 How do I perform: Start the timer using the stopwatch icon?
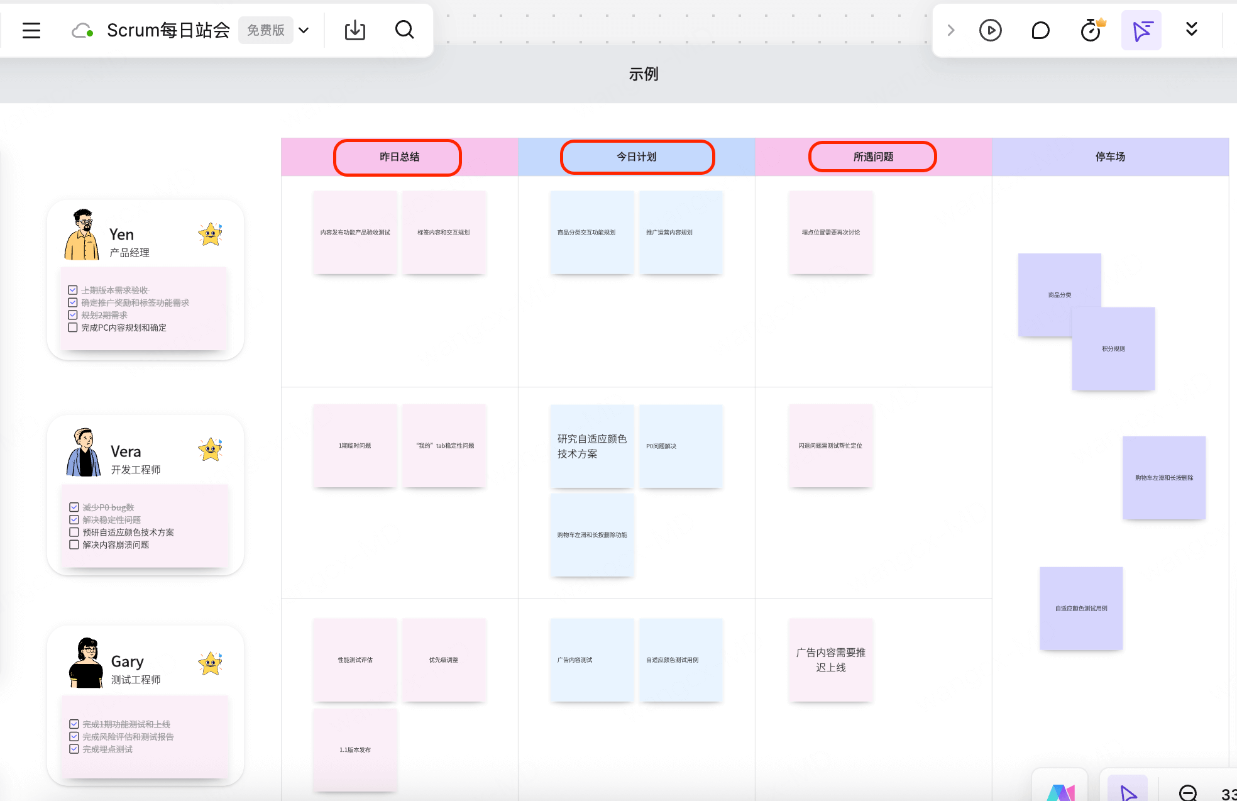pos(1091,30)
